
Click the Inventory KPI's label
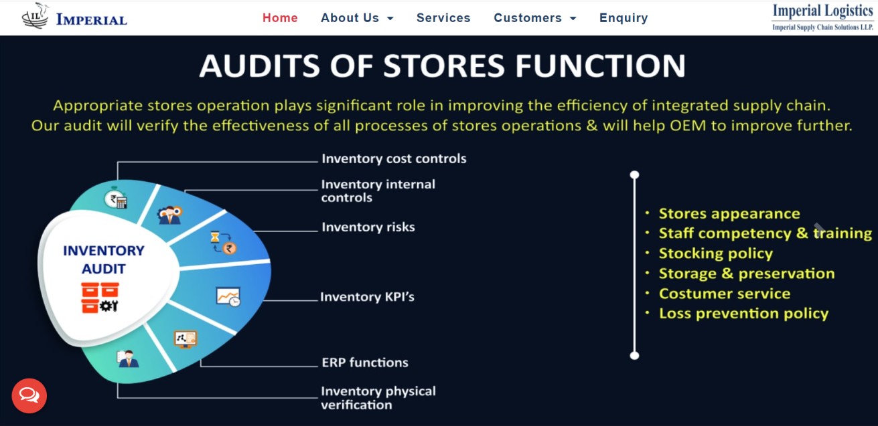coord(367,296)
